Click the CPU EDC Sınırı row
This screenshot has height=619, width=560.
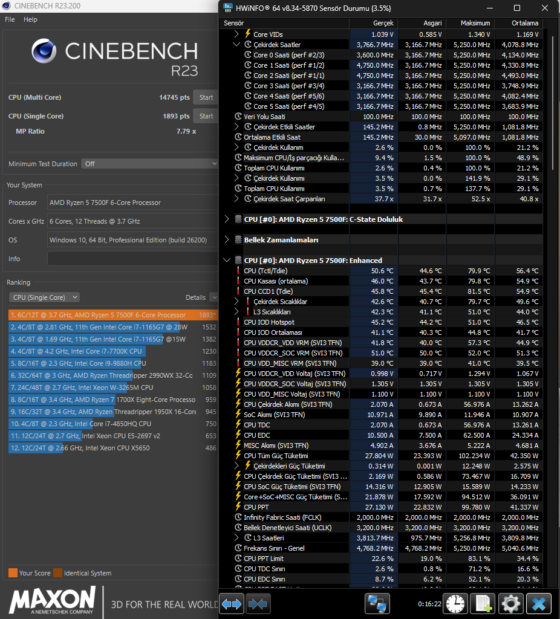click(x=381, y=578)
